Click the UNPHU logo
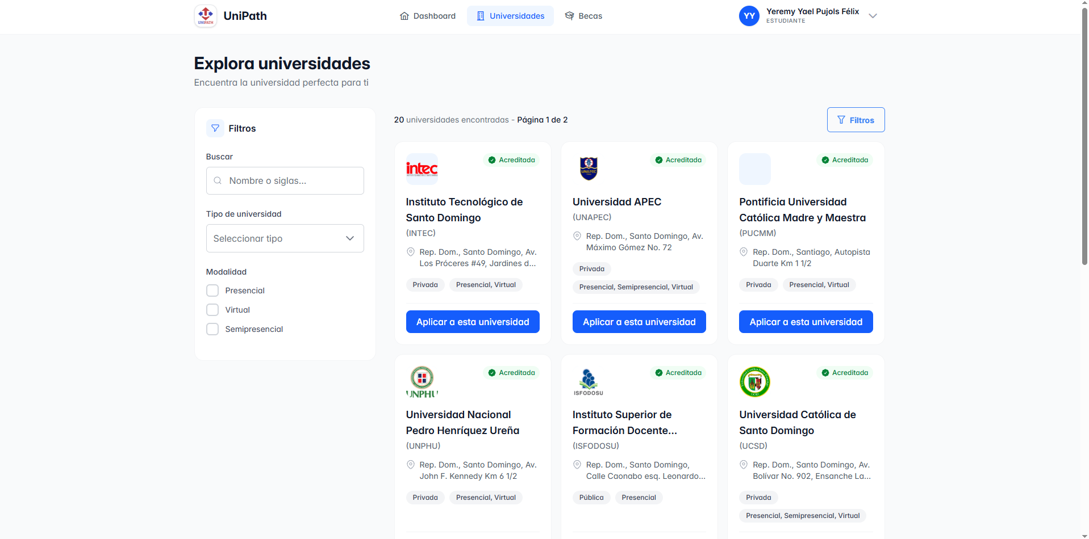 tap(422, 382)
